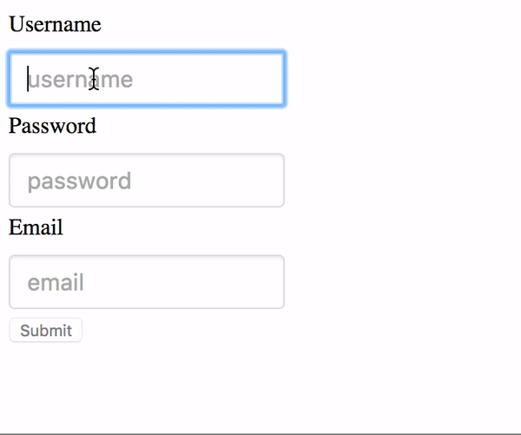
Task: Click into the email input box
Action: click(x=147, y=282)
